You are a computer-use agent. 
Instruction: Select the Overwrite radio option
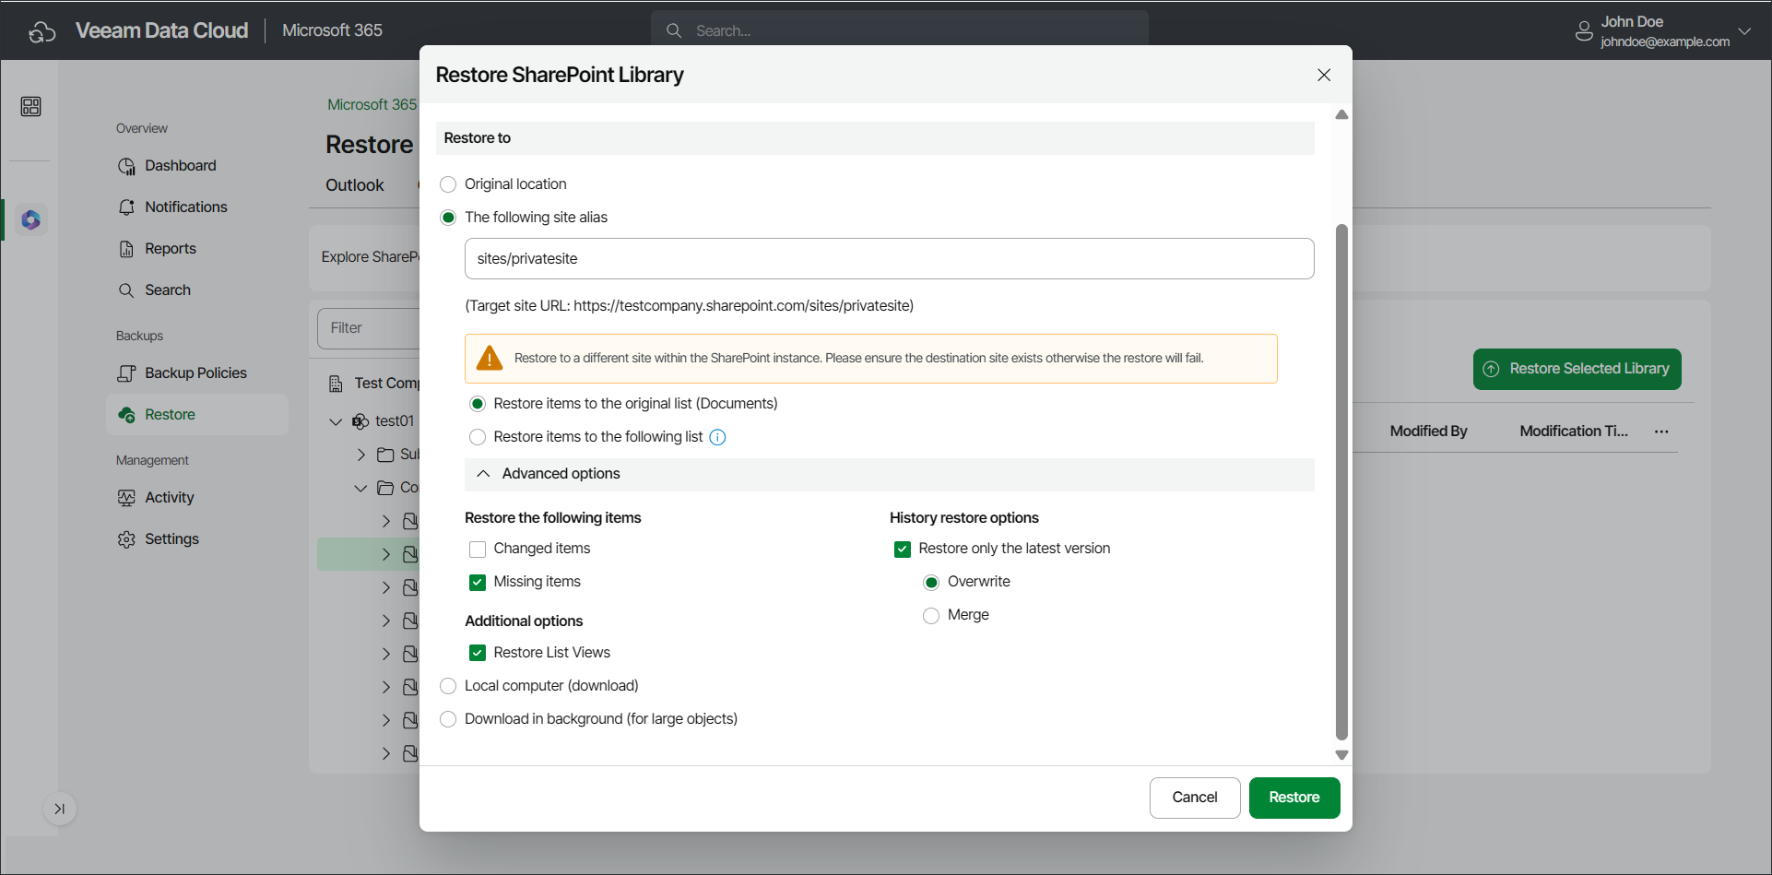click(931, 583)
